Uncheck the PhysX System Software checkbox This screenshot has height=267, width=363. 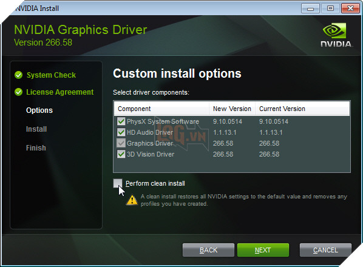coord(121,121)
